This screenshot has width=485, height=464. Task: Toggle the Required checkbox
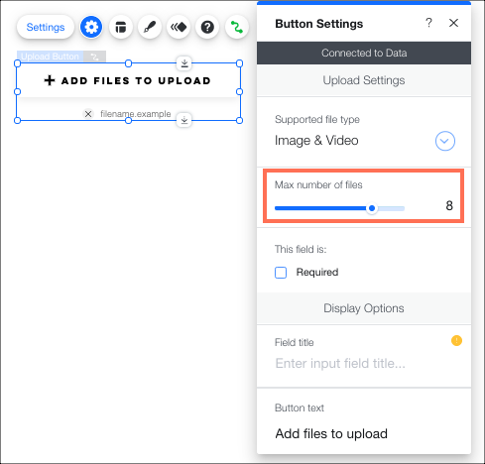coord(281,273)
